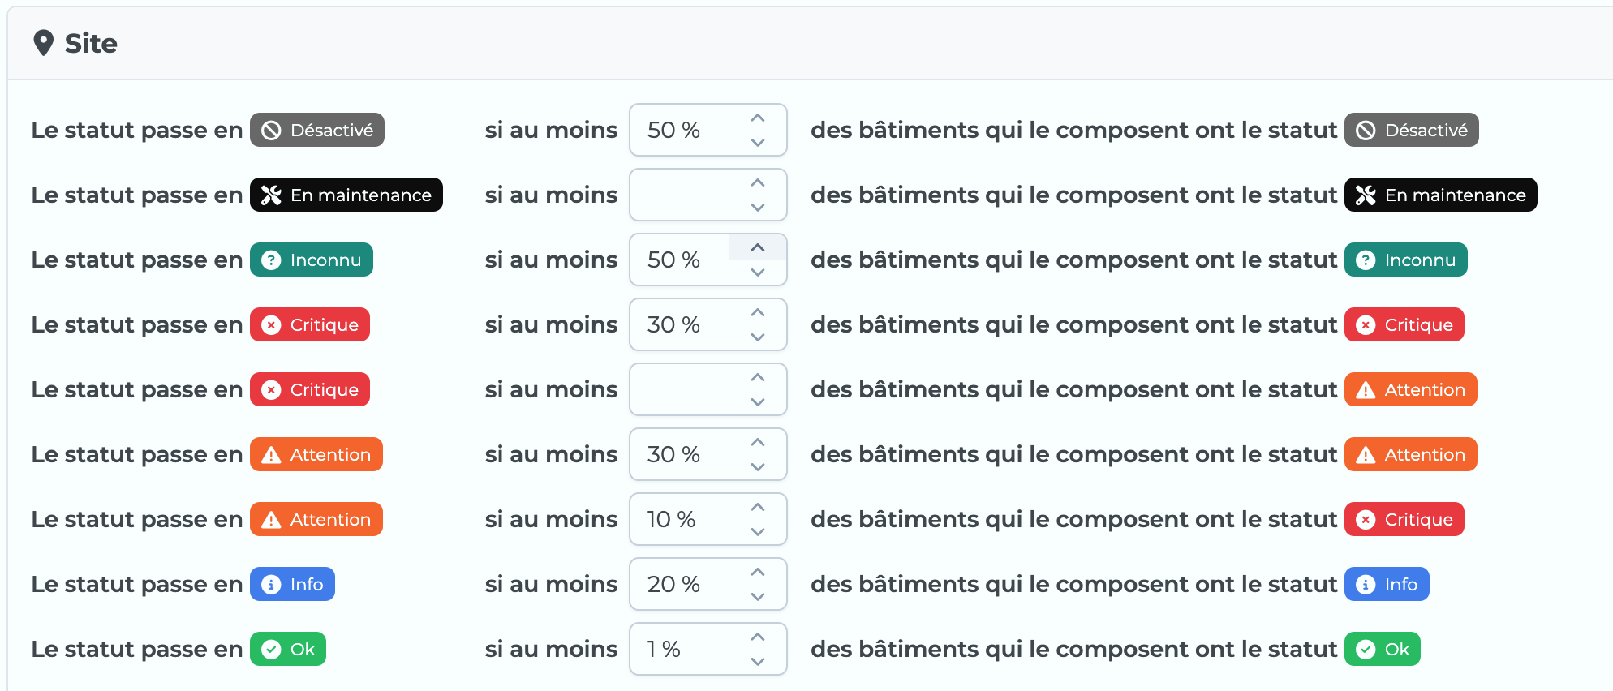Increase the Inconnu percentage using up arrow
This screenshot has width=1613, height=691.
pyautogui.click(x=758, y=248)
